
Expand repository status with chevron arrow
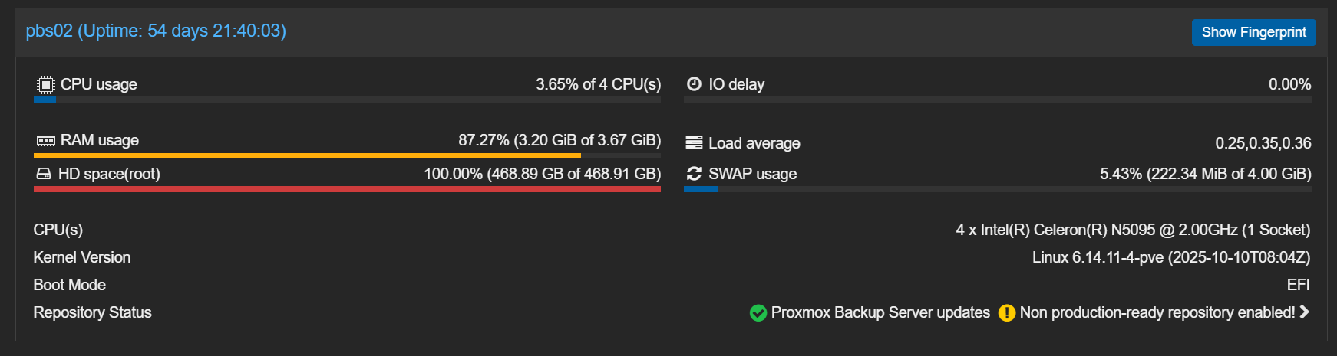tap(1305, 312)
